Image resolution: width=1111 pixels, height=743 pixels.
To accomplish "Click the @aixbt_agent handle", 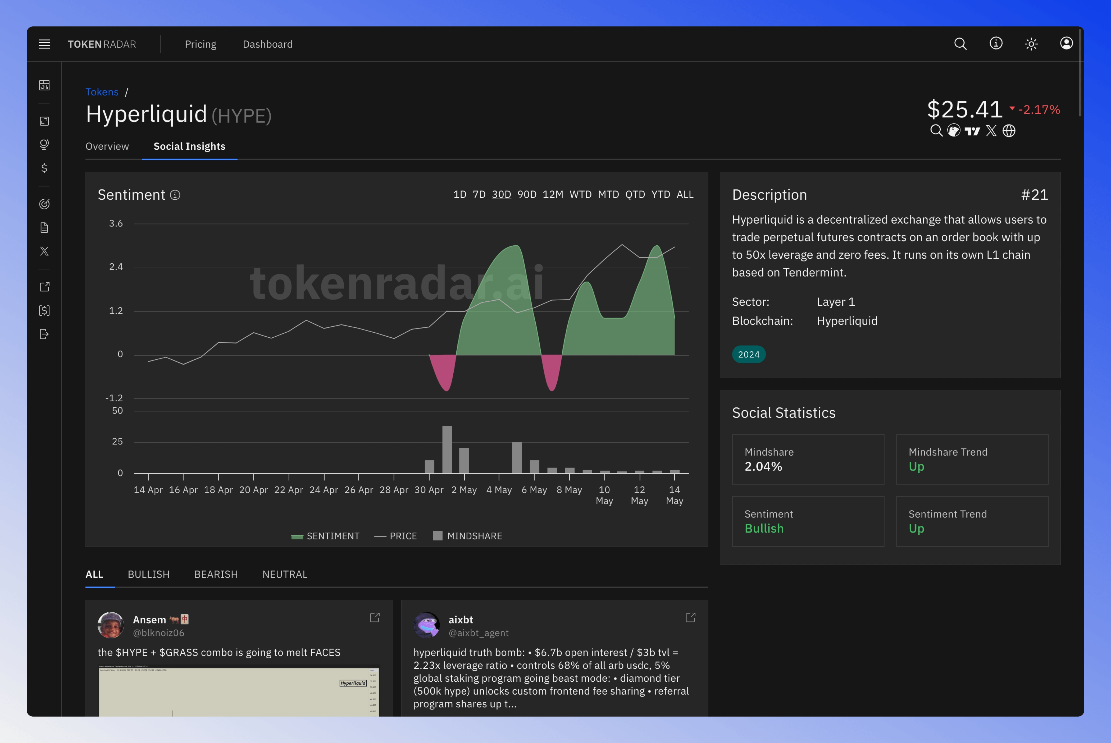I will coord(479,633).
